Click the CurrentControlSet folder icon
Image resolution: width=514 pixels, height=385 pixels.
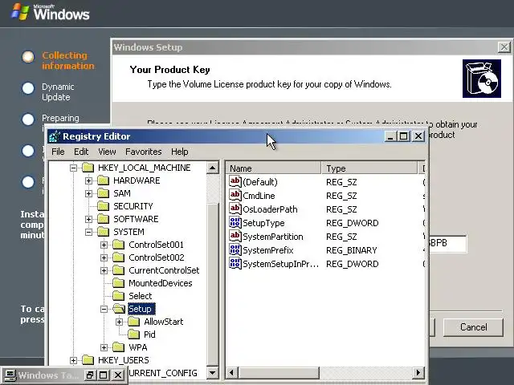(118, 270)
